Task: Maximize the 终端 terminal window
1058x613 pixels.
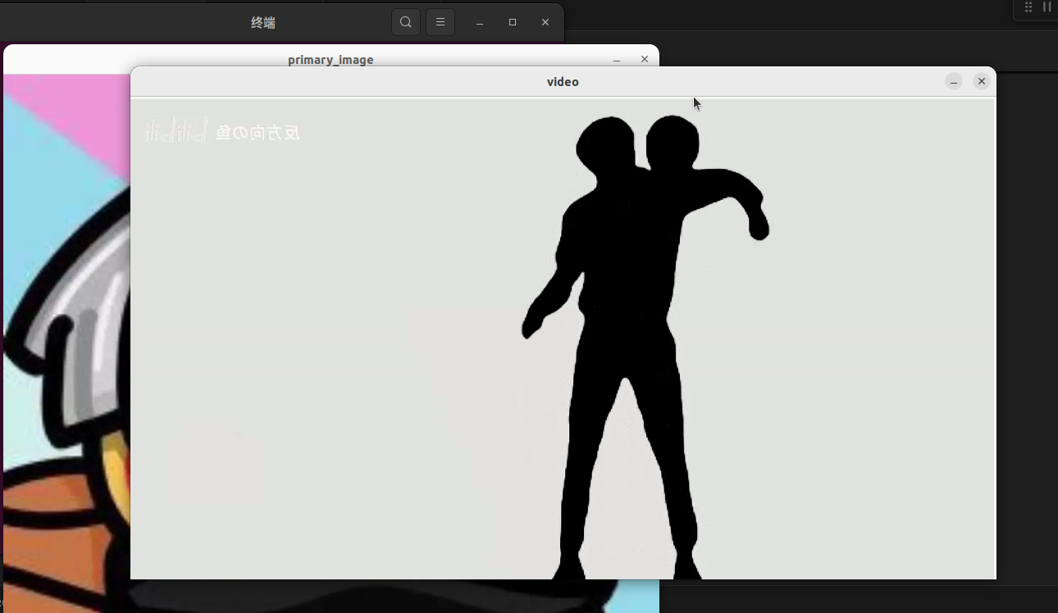Action: (x=513, y=22)
